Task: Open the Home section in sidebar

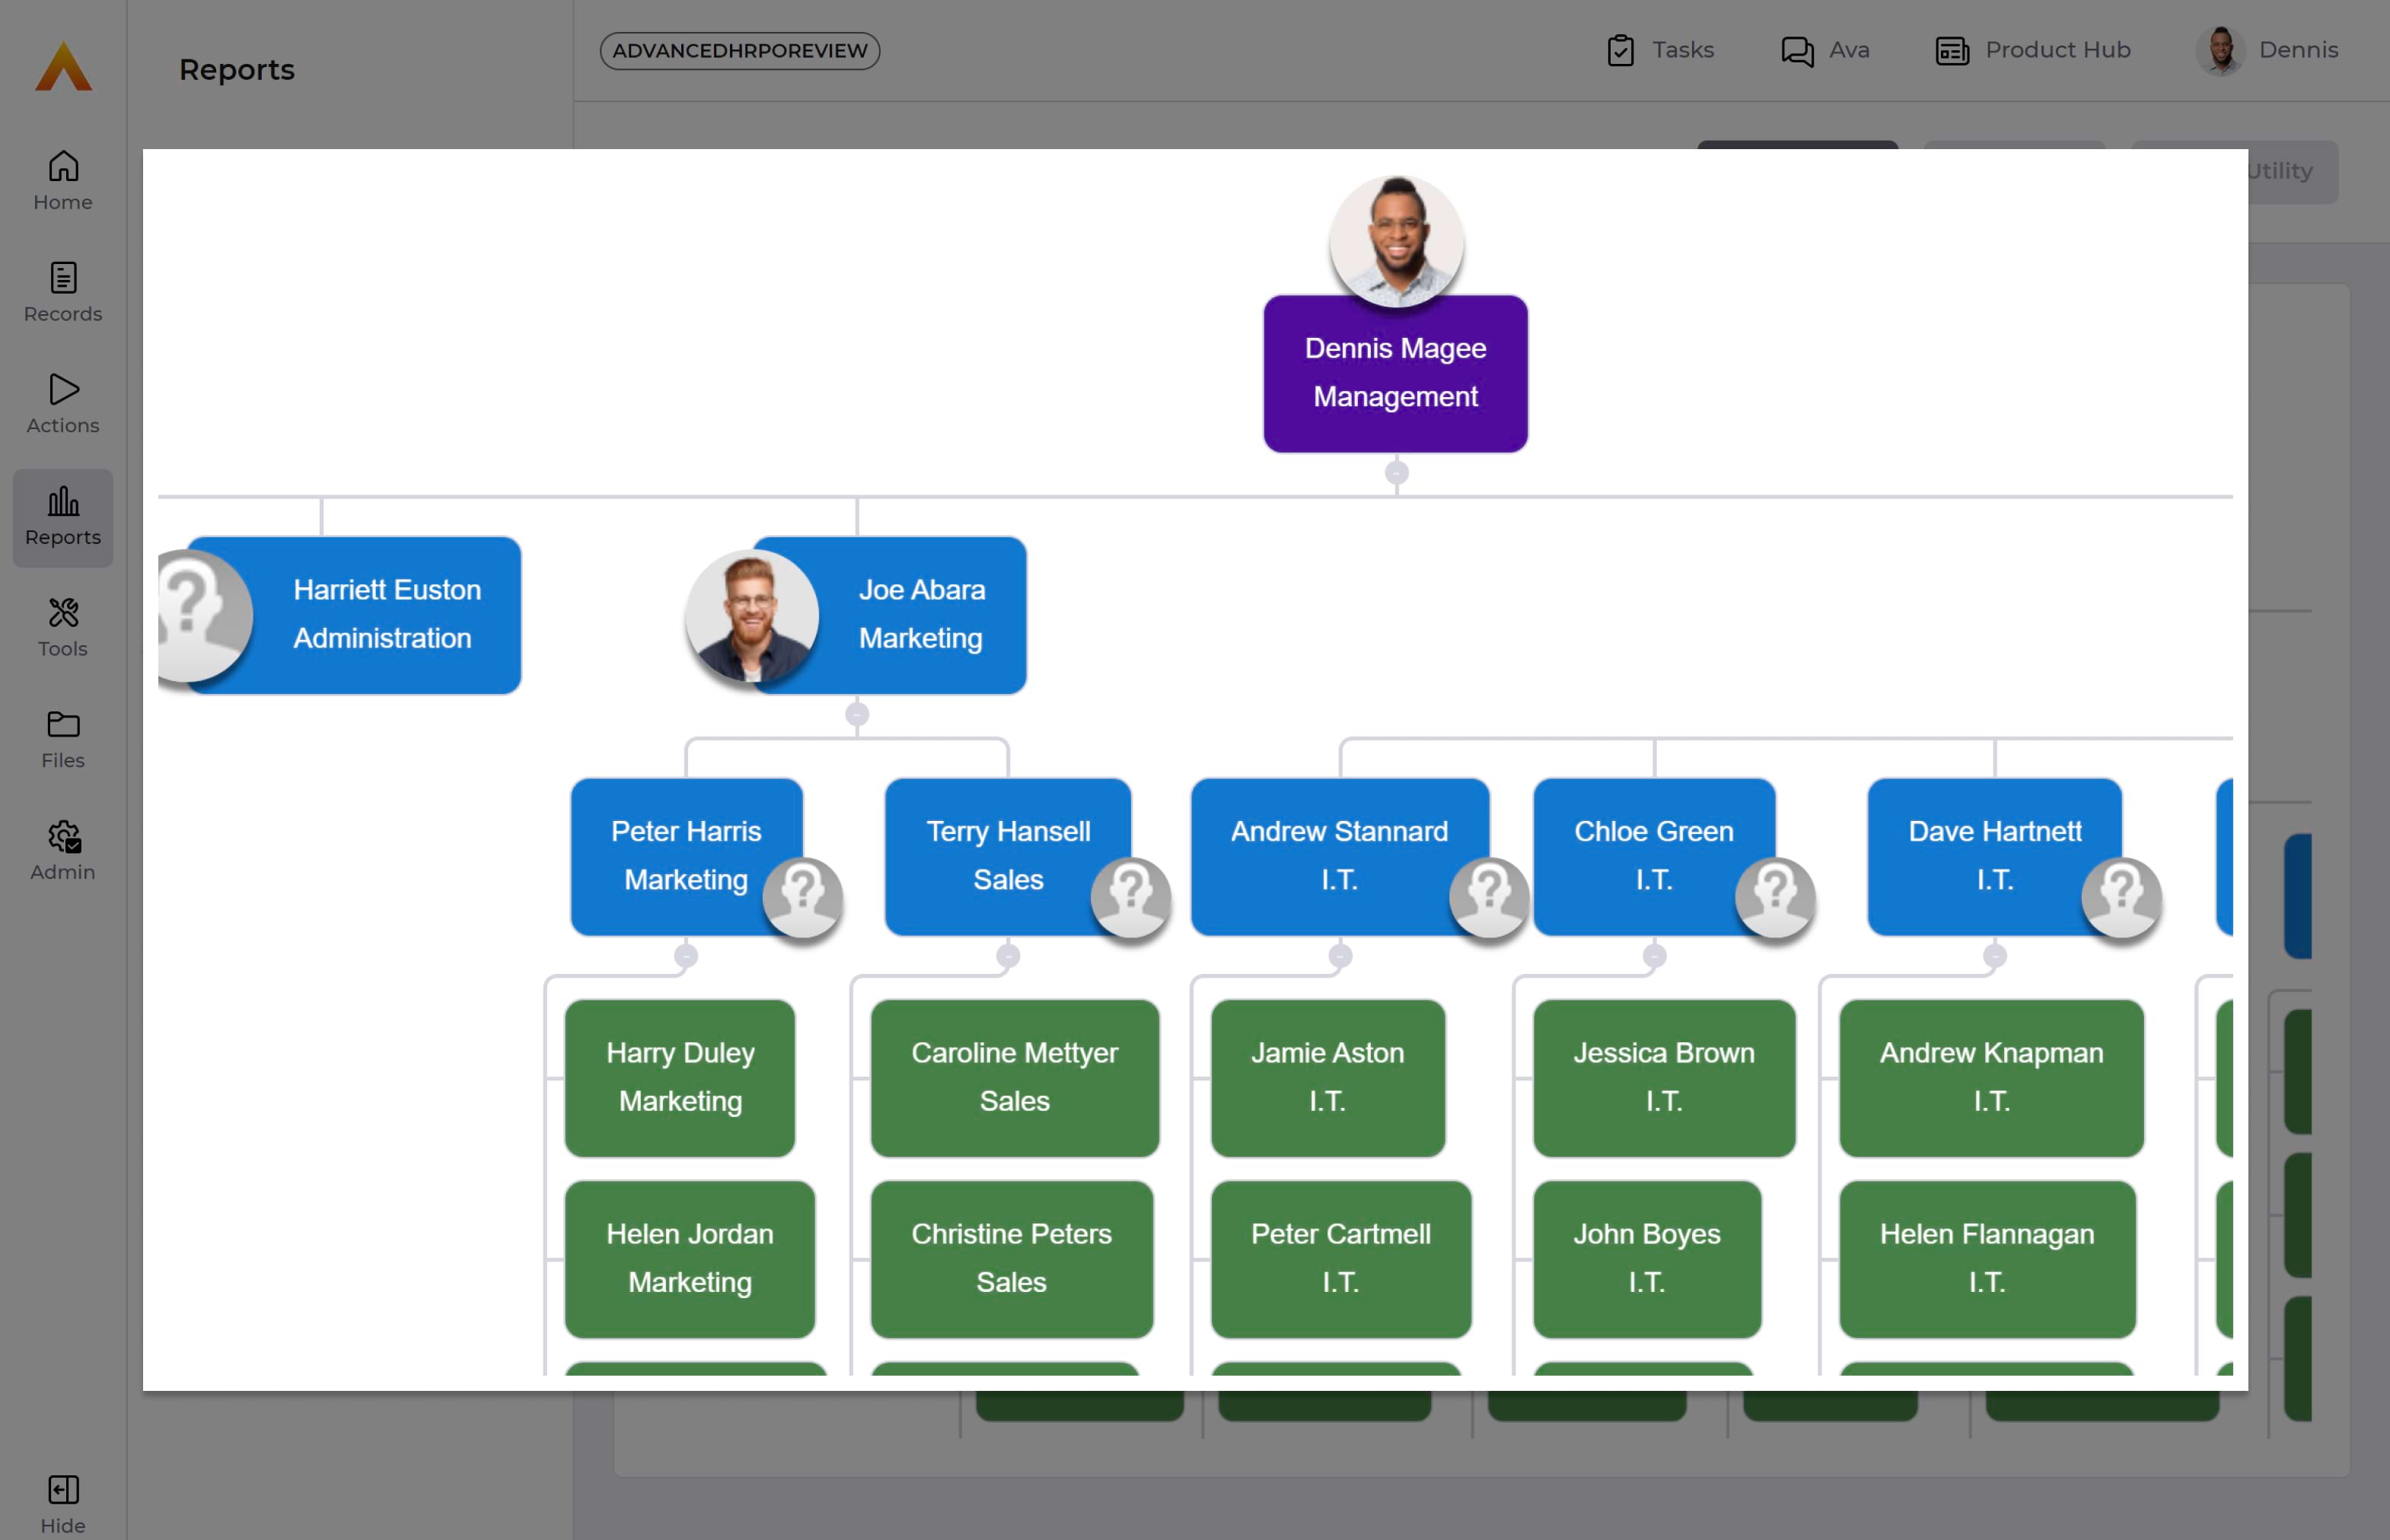Action: pyautogui.click(x=63, y=181)
